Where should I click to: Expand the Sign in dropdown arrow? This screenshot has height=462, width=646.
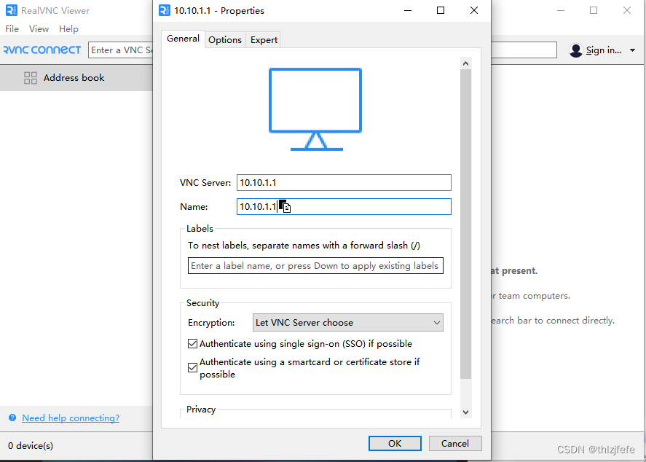tap(632, 50)
